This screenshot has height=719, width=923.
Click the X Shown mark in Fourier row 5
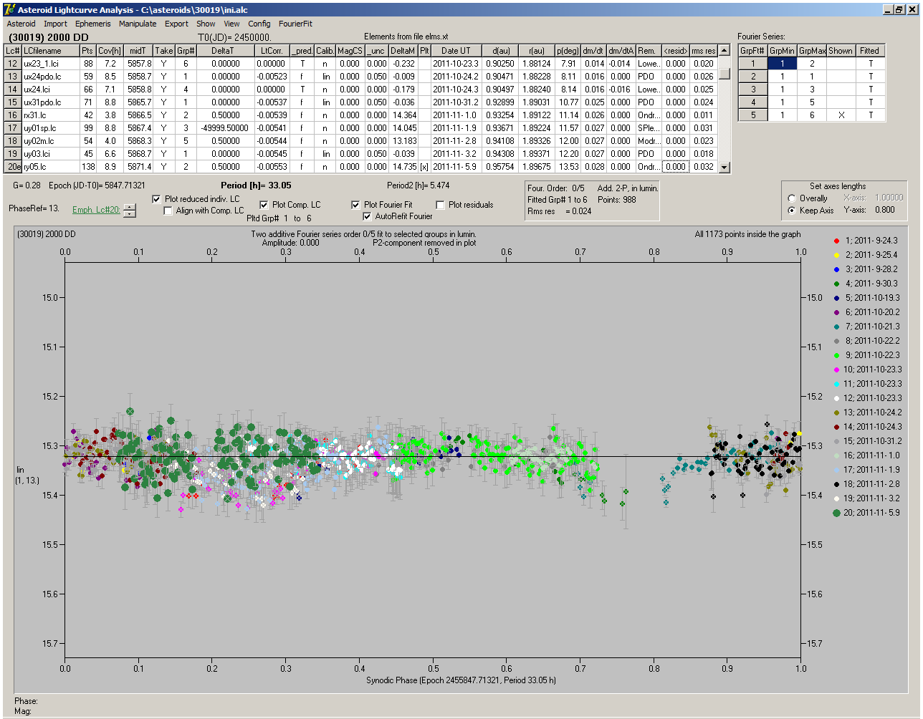[x=841, y=115]
